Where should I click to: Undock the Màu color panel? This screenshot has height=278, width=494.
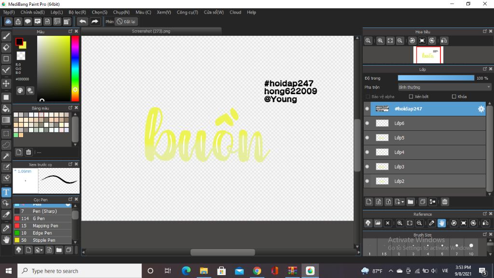pyautogui.click(x=70, y=31)
